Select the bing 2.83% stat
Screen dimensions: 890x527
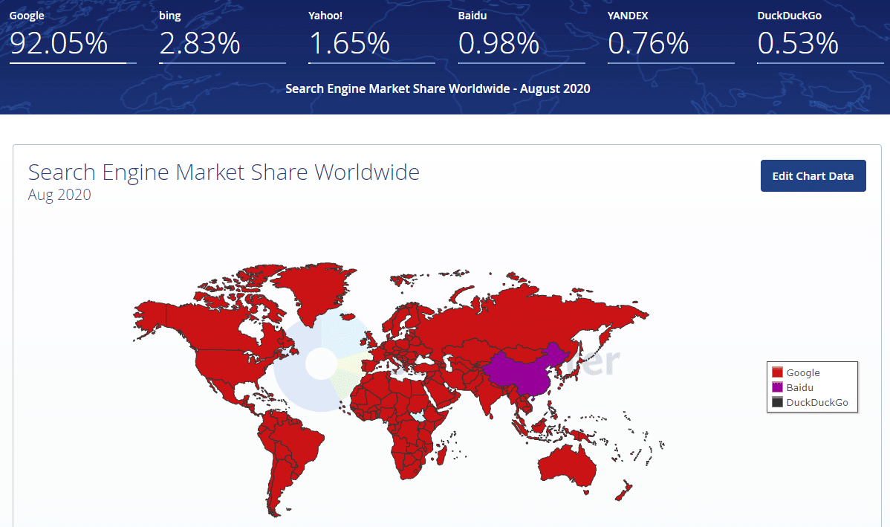(x=222, y=36)
